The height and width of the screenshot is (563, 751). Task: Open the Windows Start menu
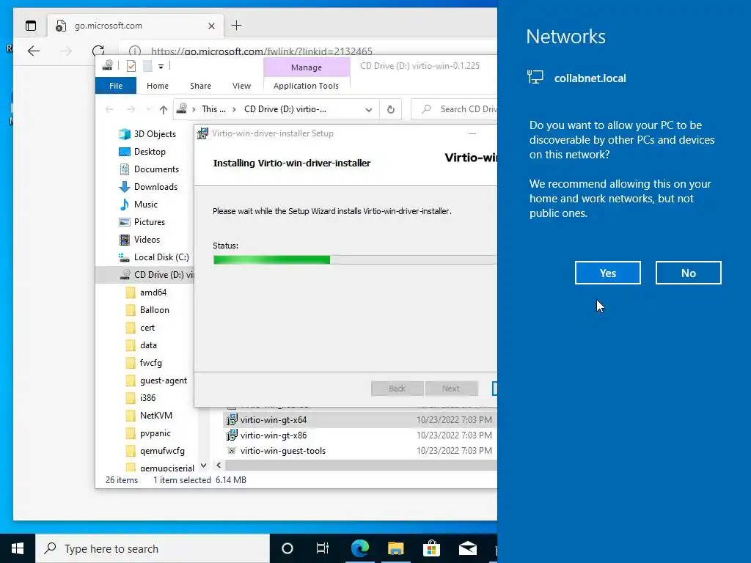coord(18,548)
